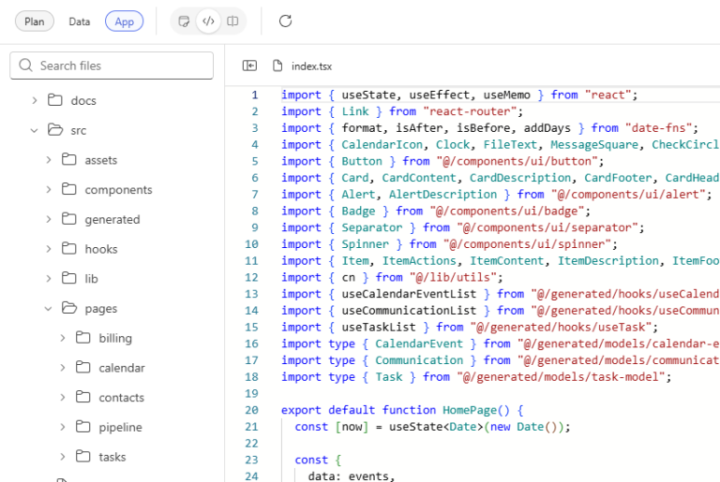Open the Data tab

[80, 22]
